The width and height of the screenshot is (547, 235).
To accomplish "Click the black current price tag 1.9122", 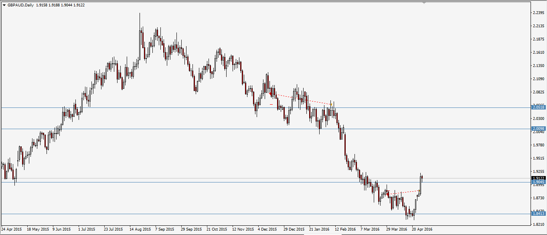I will tap(538, 178).
